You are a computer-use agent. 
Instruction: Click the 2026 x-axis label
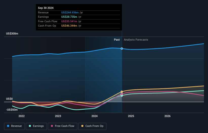coord(167,116)
